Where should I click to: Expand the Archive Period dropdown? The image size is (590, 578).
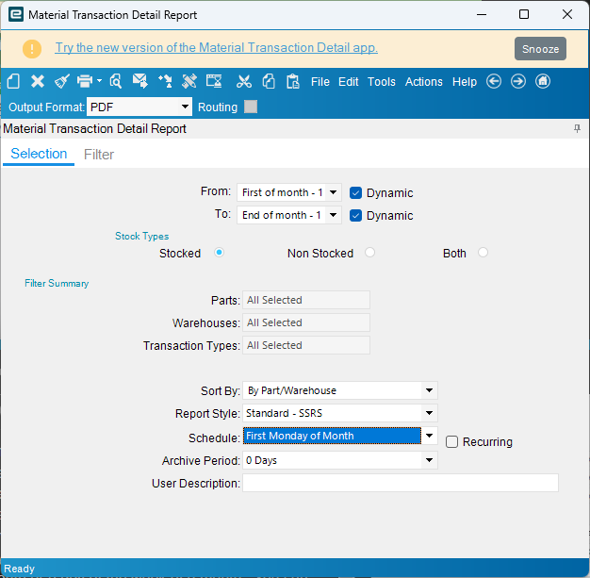click(429, 460)
